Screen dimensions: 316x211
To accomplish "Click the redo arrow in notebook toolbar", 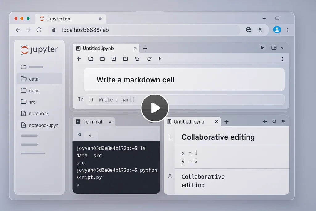I will point(149,59).
